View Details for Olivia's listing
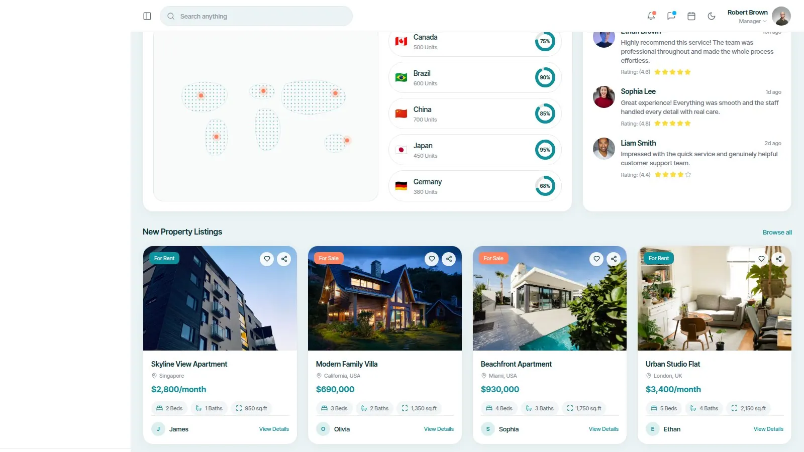This screenshot has width=804, height=452. pos(439,429)
